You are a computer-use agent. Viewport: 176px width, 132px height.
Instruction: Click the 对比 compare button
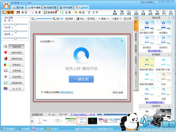[x=80, y=19]
